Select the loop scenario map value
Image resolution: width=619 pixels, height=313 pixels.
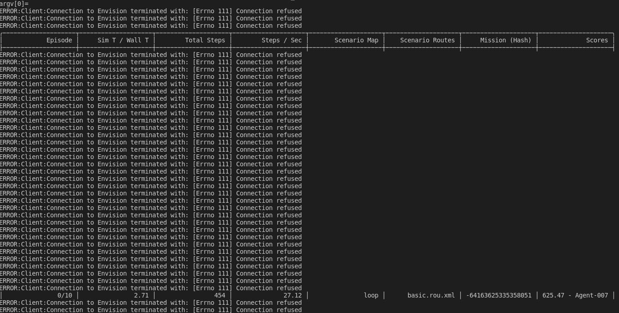pyautogui.click(x=371, y=295)
